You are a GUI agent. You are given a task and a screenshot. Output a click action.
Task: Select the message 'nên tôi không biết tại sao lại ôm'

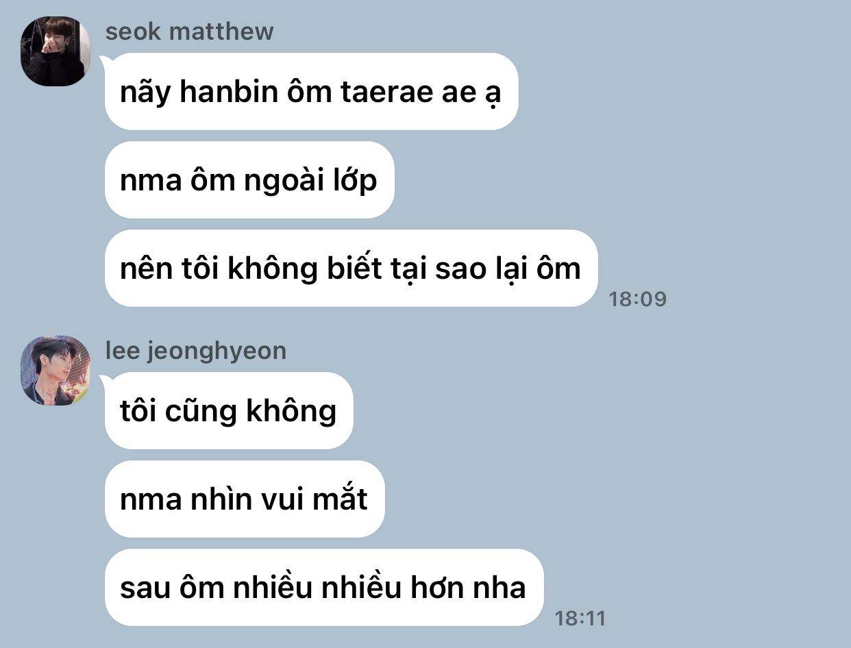click(x=351, y=268)
